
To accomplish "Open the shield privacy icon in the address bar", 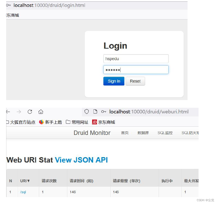I will pyautogui.click(x=86, y=111).
